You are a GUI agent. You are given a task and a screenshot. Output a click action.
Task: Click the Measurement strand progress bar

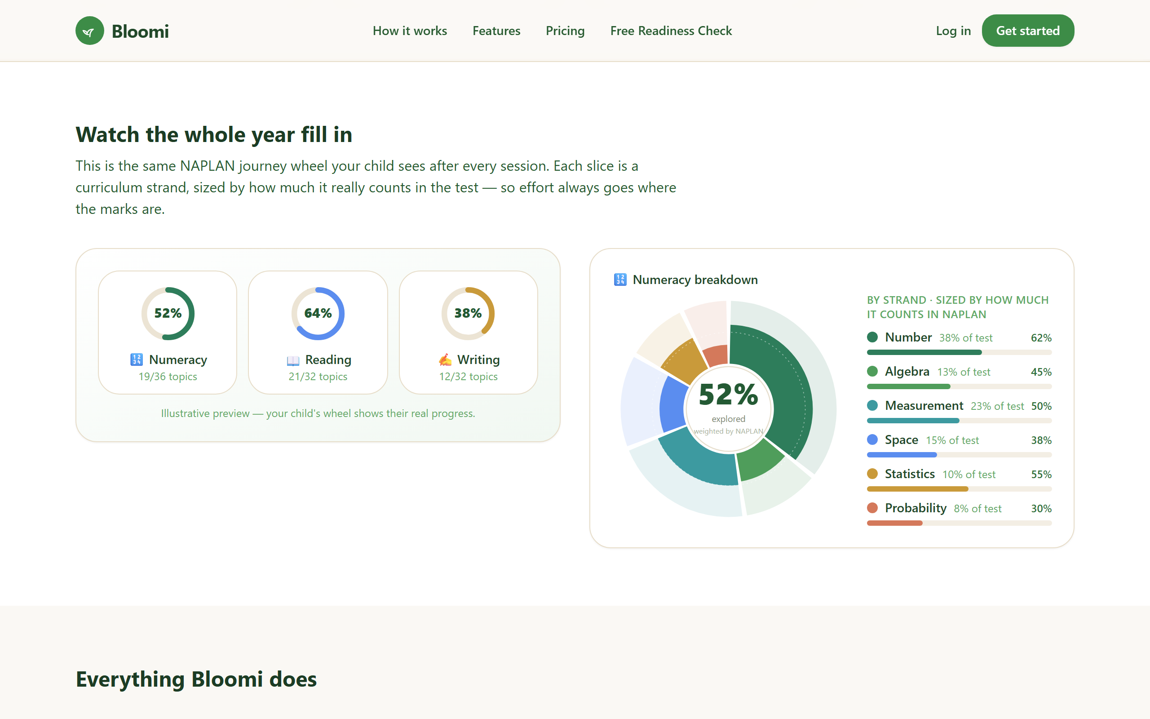coord(959,421)
